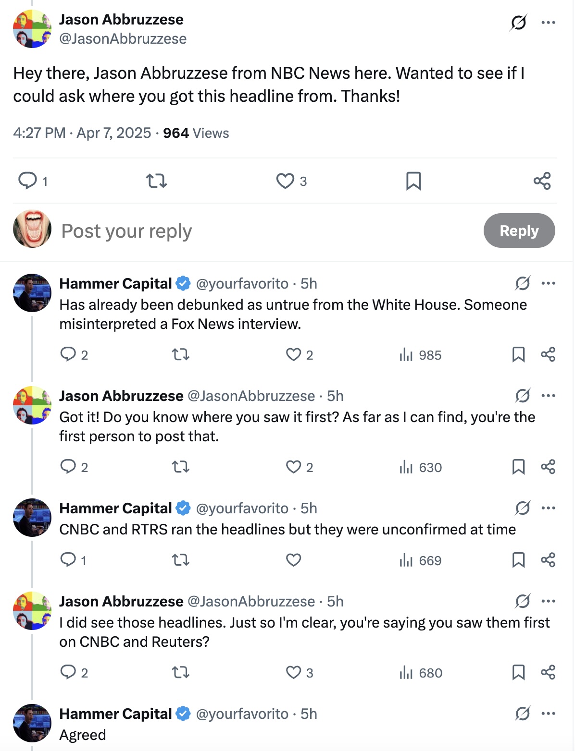Click the Grok icon on main post
Image resolution: width=575 pixels, height=751 pixels.
point(518,23)
